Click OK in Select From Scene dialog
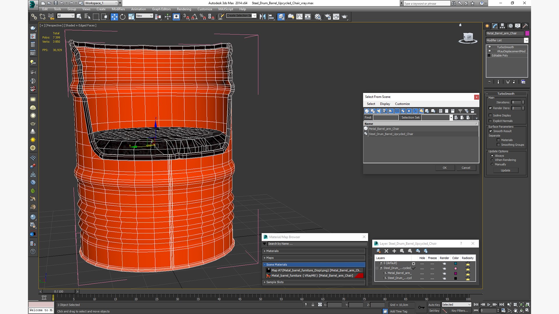The height and width of the screenshot is (314, 559). pyautogui.click(x=445, y=168)
